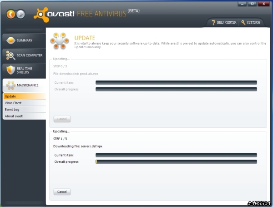Click the Maintenance molecule icon in sidebar

11,86
